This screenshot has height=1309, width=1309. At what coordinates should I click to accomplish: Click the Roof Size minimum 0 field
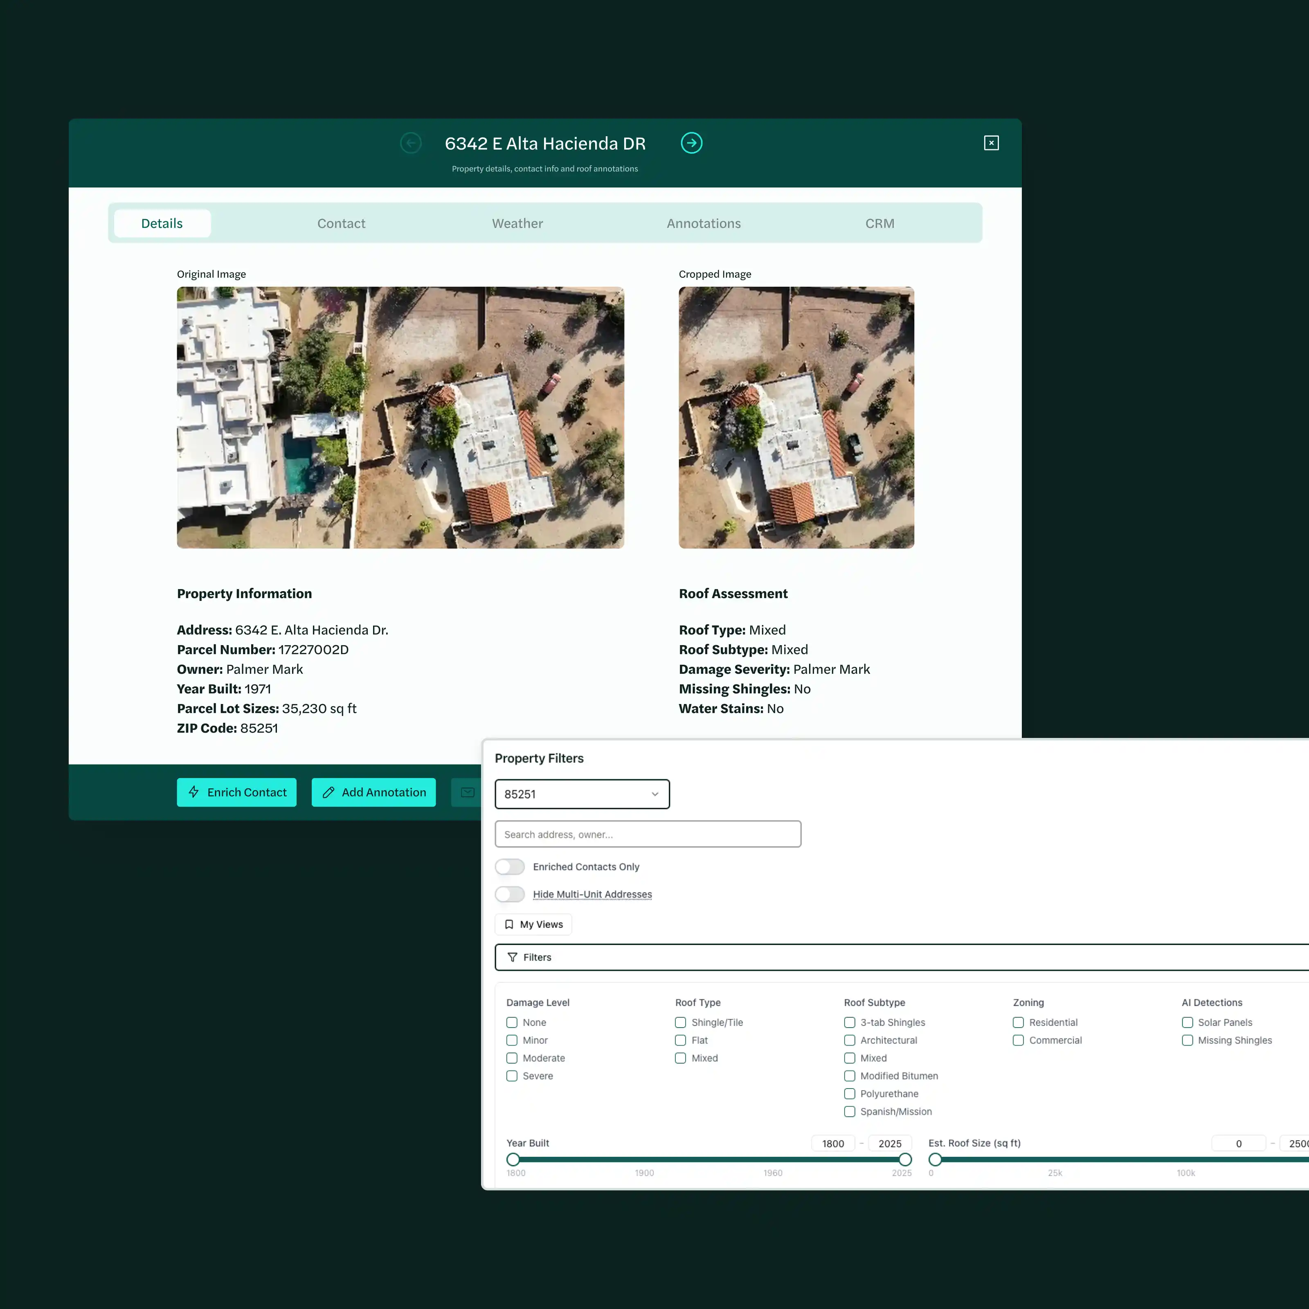point(1239,1143)
